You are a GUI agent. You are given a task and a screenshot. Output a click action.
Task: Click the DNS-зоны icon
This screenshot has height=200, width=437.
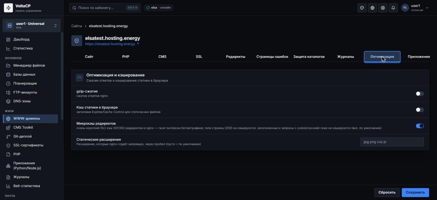pyautogui.click(x=8, y=101)
